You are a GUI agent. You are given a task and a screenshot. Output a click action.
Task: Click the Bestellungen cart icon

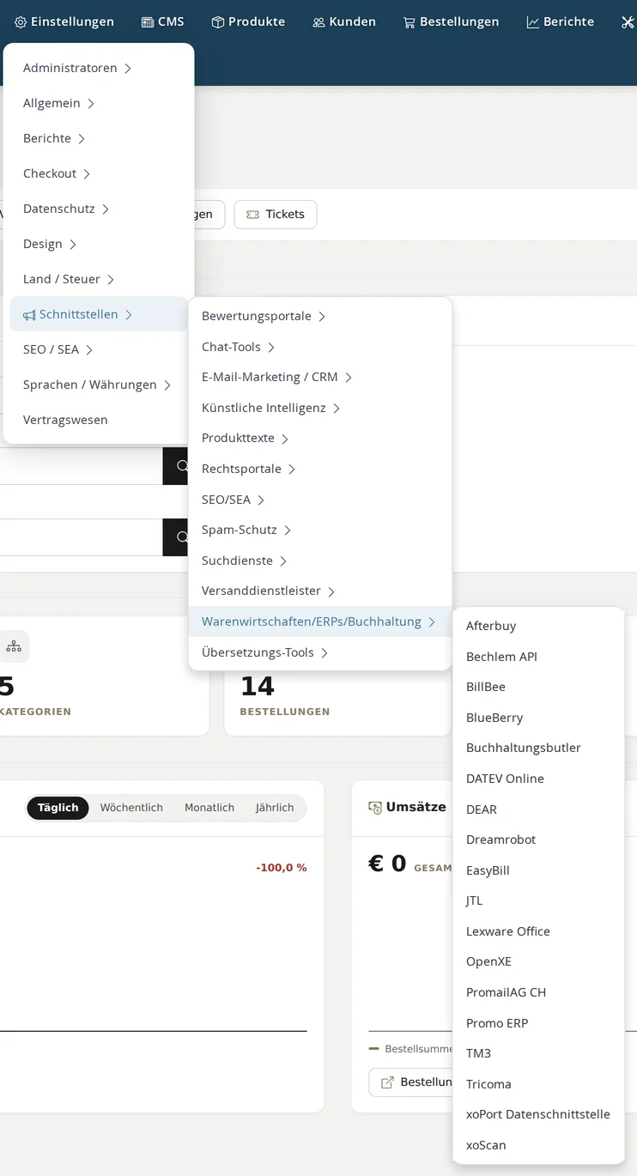(x=409, y=22)
